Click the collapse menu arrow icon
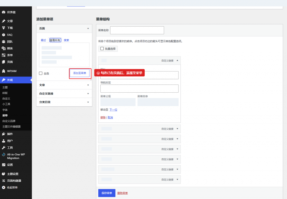Image resolution: width=287 pixels, height=199 pixels. [3, 187]
